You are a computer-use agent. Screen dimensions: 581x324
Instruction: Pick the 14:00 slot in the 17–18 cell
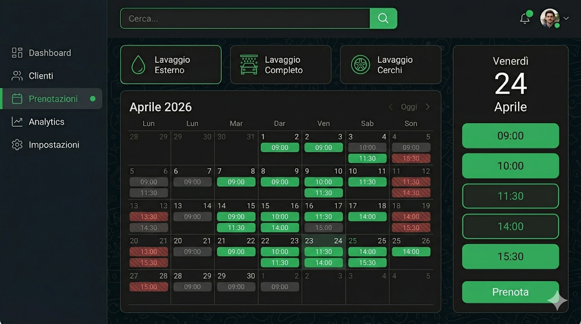[x=367, y=217]
